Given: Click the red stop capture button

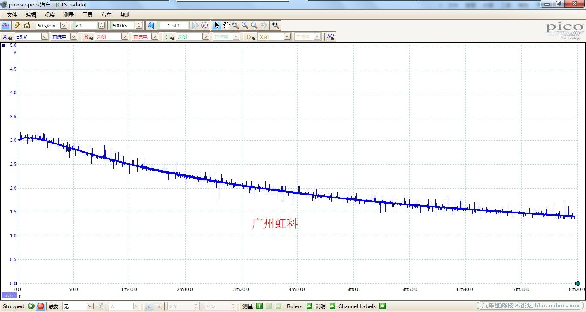Looking at the screenshot, I should [x=41, y=306].
